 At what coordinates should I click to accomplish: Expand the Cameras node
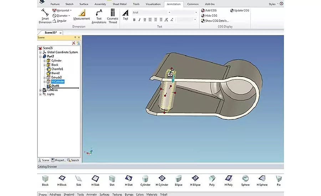point(40,90)
